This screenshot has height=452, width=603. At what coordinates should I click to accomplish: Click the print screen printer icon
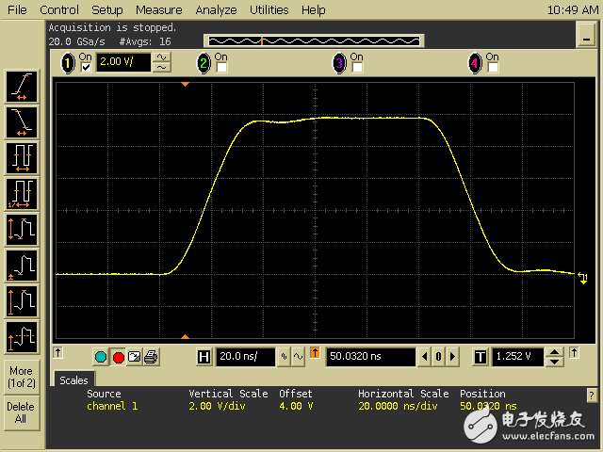tap(151, 357)
